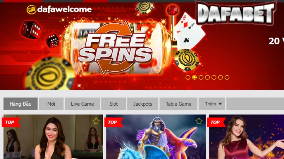Image resolution: width=284 pixels, height=159 pixels.
Task: Open the Table Game category
Action: click(179, 104)
